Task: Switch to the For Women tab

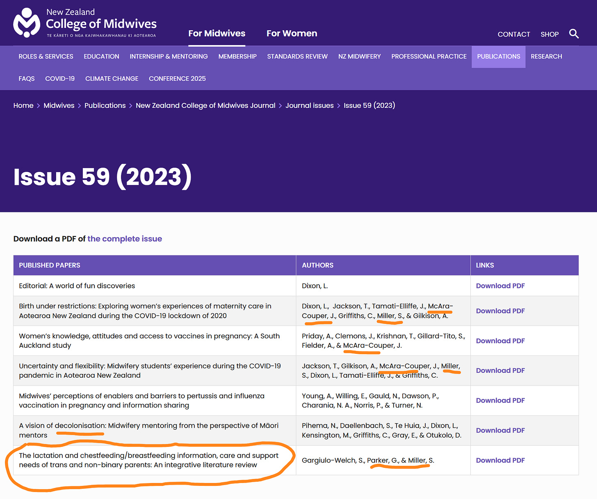Action: click(292, 34)
